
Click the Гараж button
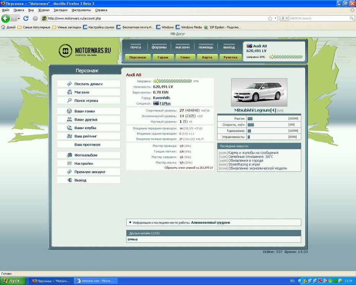tap(163, 57)
